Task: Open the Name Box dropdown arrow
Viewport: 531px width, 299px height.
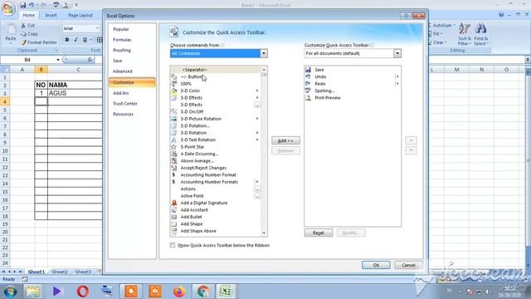Action: 58,60
